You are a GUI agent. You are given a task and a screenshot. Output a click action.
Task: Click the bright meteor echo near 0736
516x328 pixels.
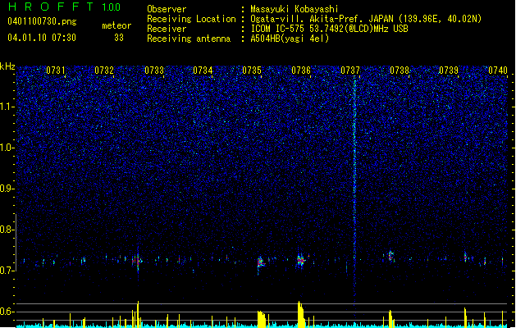click(301, 260)
